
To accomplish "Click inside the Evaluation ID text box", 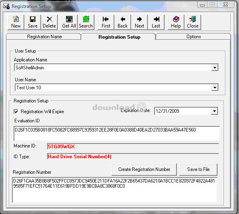I will click(117, 134).
